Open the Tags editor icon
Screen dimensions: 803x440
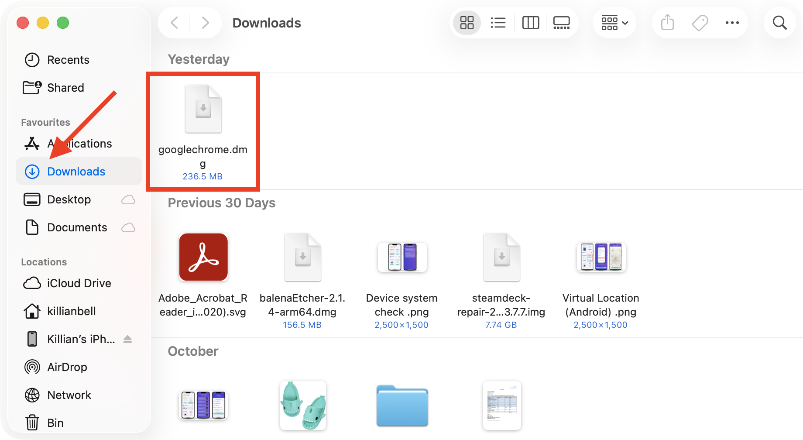pyautogui.click(x=699, y=23)
